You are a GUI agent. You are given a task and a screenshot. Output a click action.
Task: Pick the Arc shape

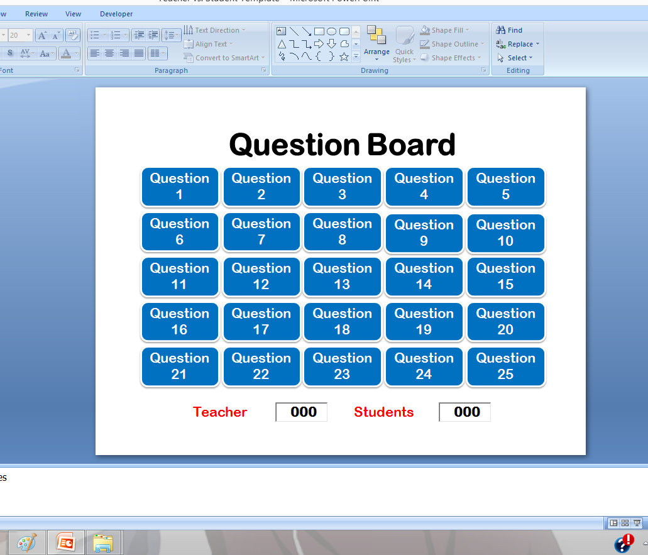click(x=294, y=56)
